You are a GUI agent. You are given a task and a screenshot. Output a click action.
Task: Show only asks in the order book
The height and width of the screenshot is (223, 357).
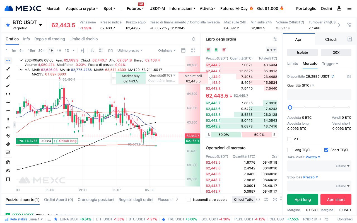(224, 50)
